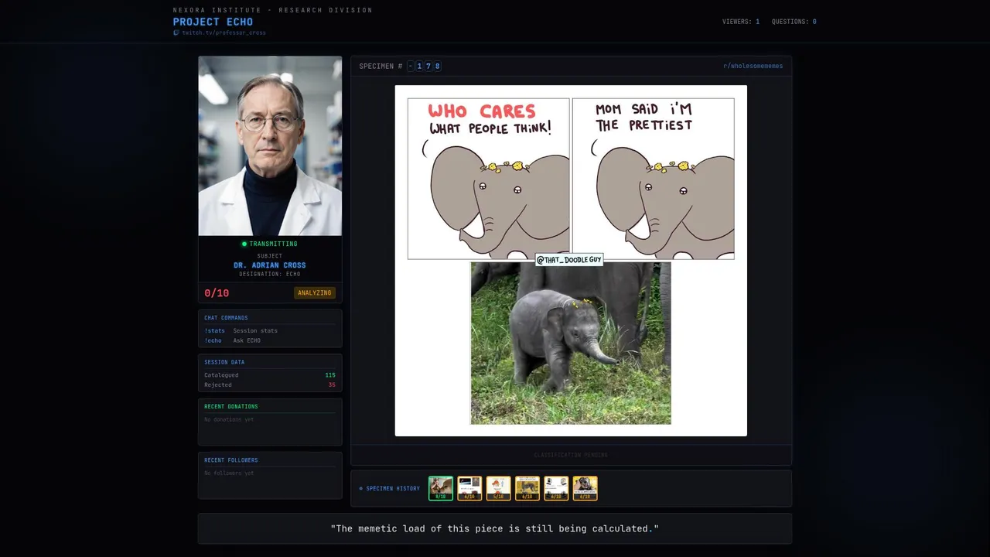This screenshot has width=990, height=557.
Task: Click the 'No followers yet' message
Action: 229,473
